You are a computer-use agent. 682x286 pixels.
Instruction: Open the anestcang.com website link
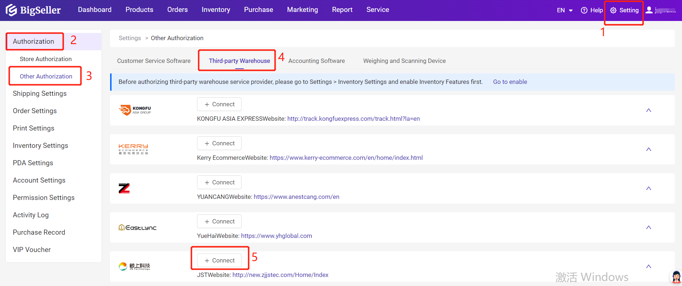pos(297,197)
